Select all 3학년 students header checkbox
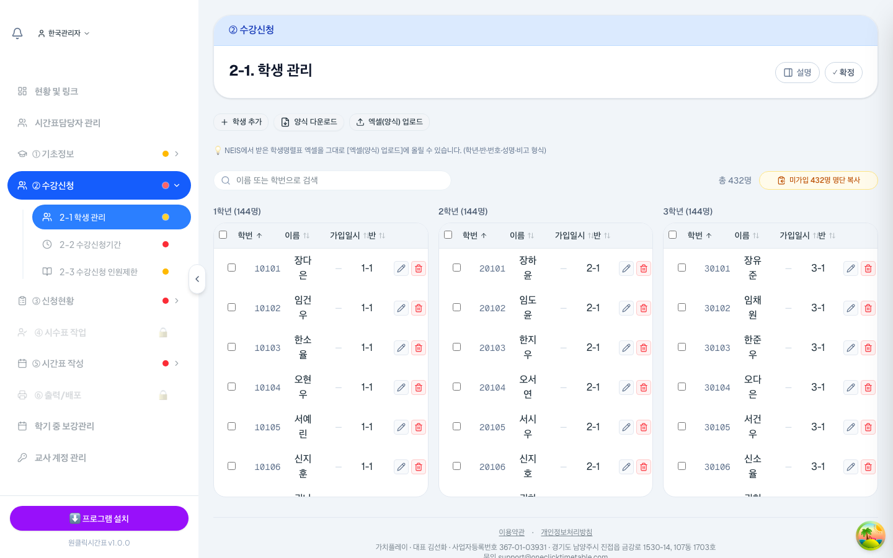Screen dimensions: 893x558 [673, 235]
